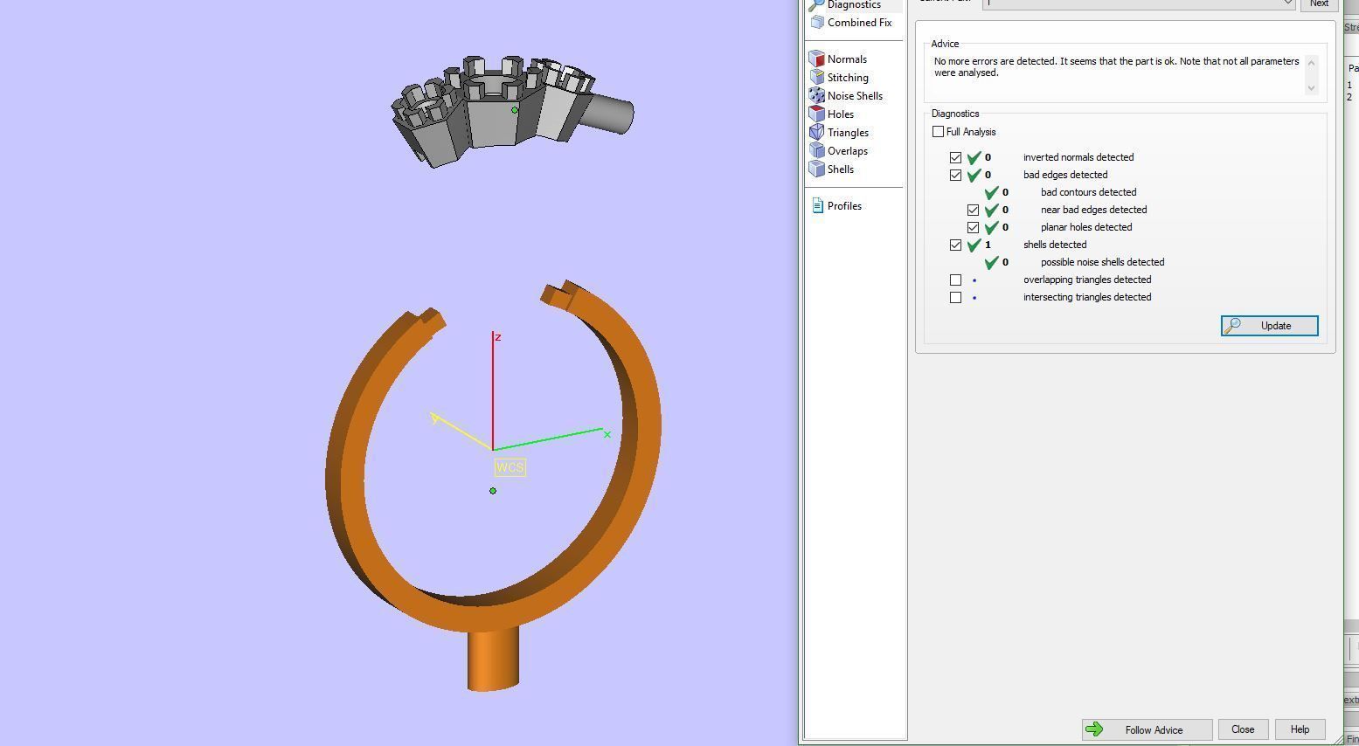
Task: Open the Shells step in the sidebar
Action: coord(832,169)
